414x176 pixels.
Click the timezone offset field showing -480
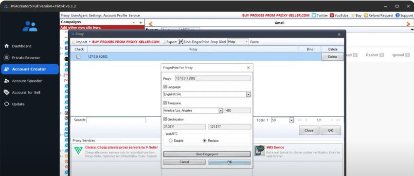click(x=237, y=111)
